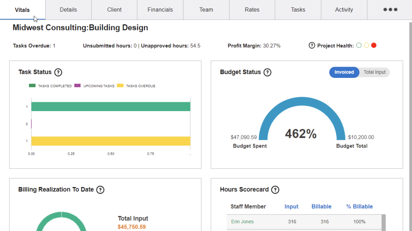Sort scorecard by Input column

click(291, 207)
